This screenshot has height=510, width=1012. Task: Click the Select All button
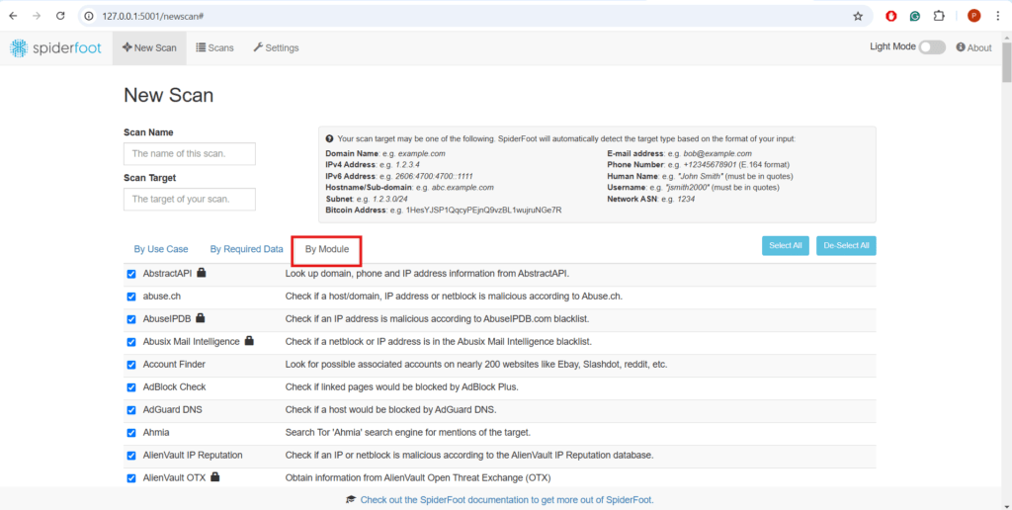[x=786, y=246]
